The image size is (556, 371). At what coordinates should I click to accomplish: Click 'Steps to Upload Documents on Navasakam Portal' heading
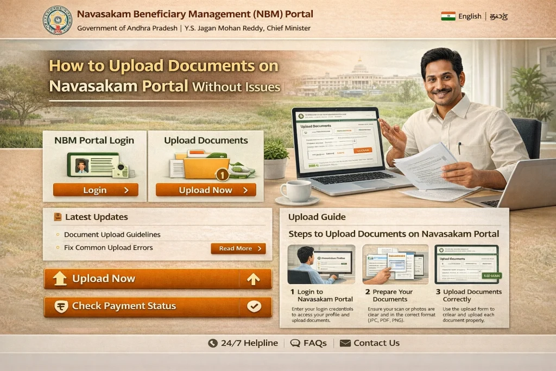point(394,234)
